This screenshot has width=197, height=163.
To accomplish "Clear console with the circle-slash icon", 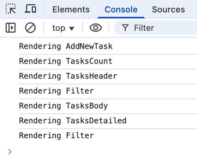I will point(30,28).
